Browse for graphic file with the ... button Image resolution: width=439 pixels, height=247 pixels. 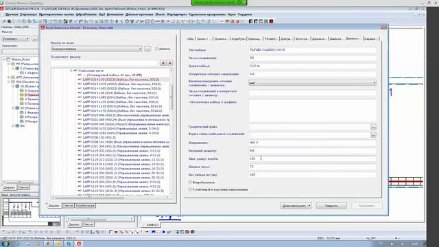pos(373,127)
